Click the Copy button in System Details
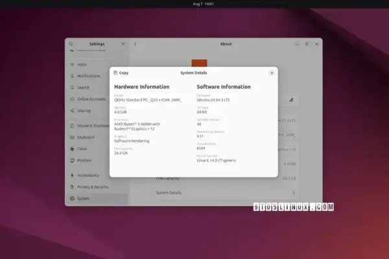389x259 pixels. coord(121,73)
